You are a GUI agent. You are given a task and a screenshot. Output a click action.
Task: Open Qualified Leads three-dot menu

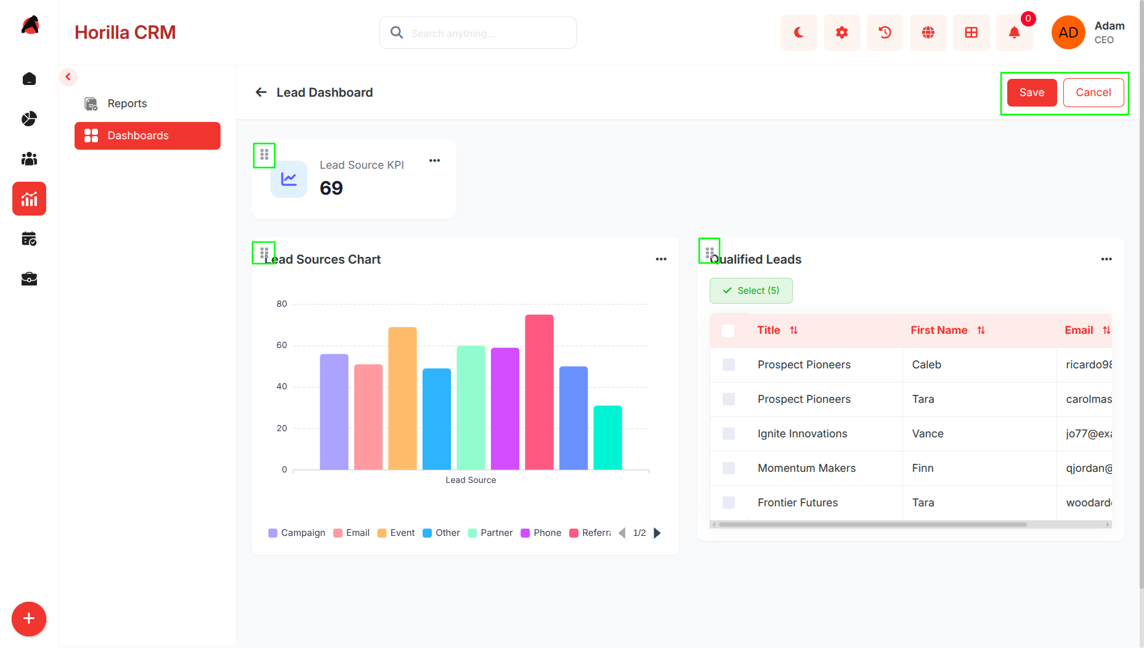tap(1106, 259)
